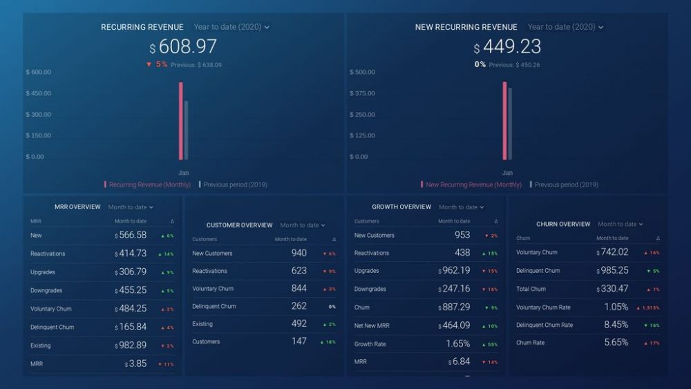691x389 pixels.
Task: Click green 18% trend indicator in Customers row
Action: (x=322, y=342)
